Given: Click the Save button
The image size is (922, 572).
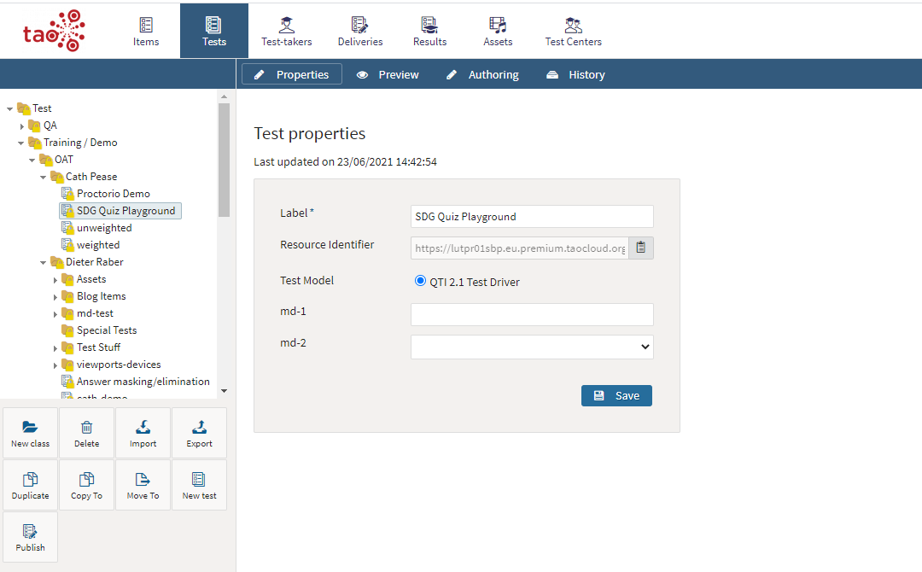Looking at the screenshot, I should pos(616,395).
